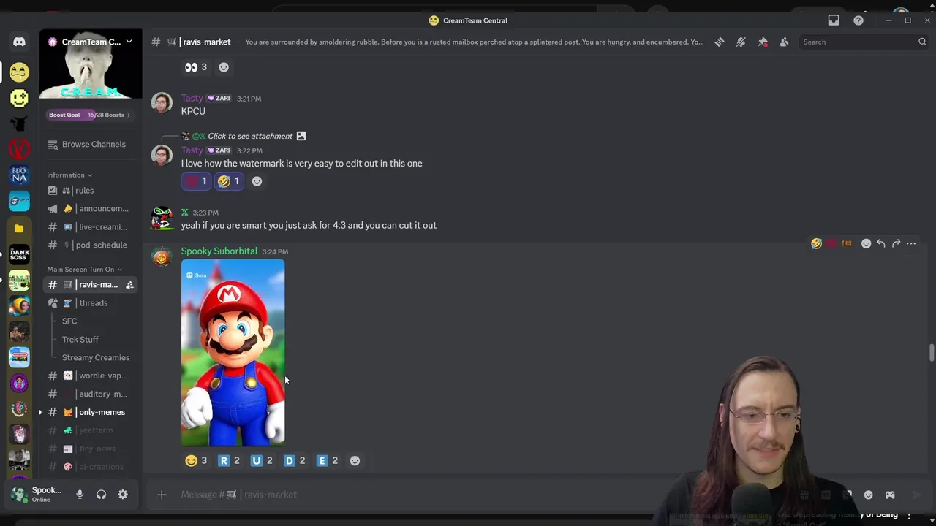Open the Mario image attachment
Viewport: 936px width, 526px height.
[233, 353]
